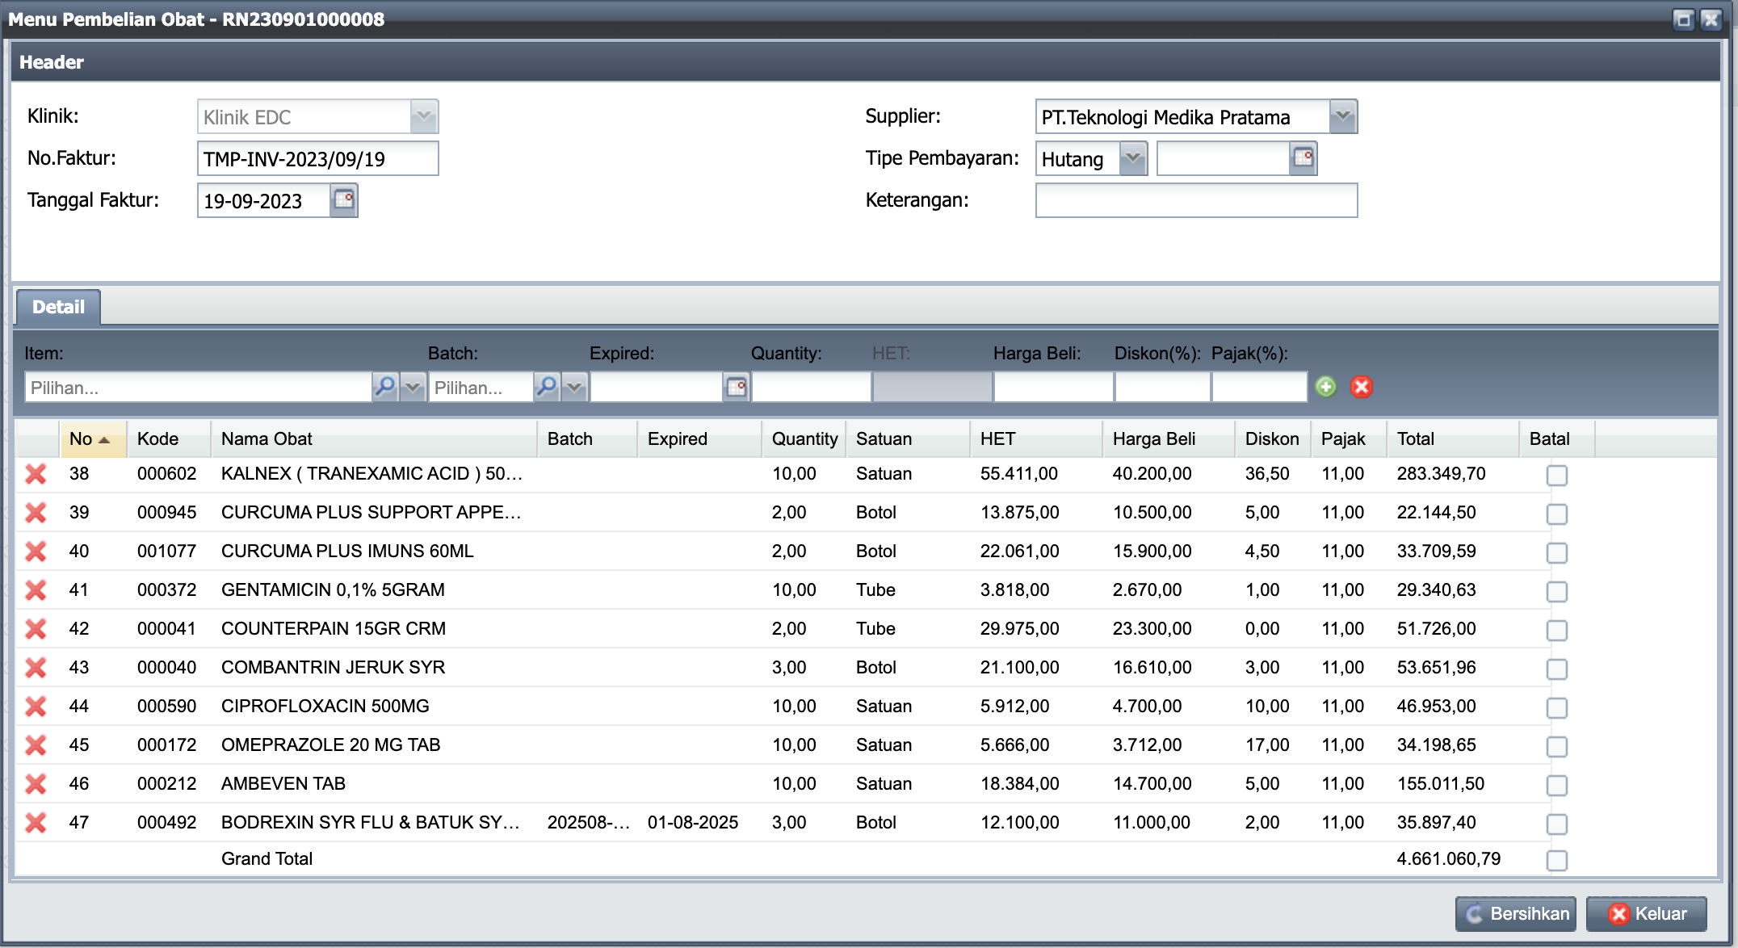Remove the GENTAMICIN 0,1% 5GRAM row
Viewport: 1738px width, 948px height.
point(36,590)
